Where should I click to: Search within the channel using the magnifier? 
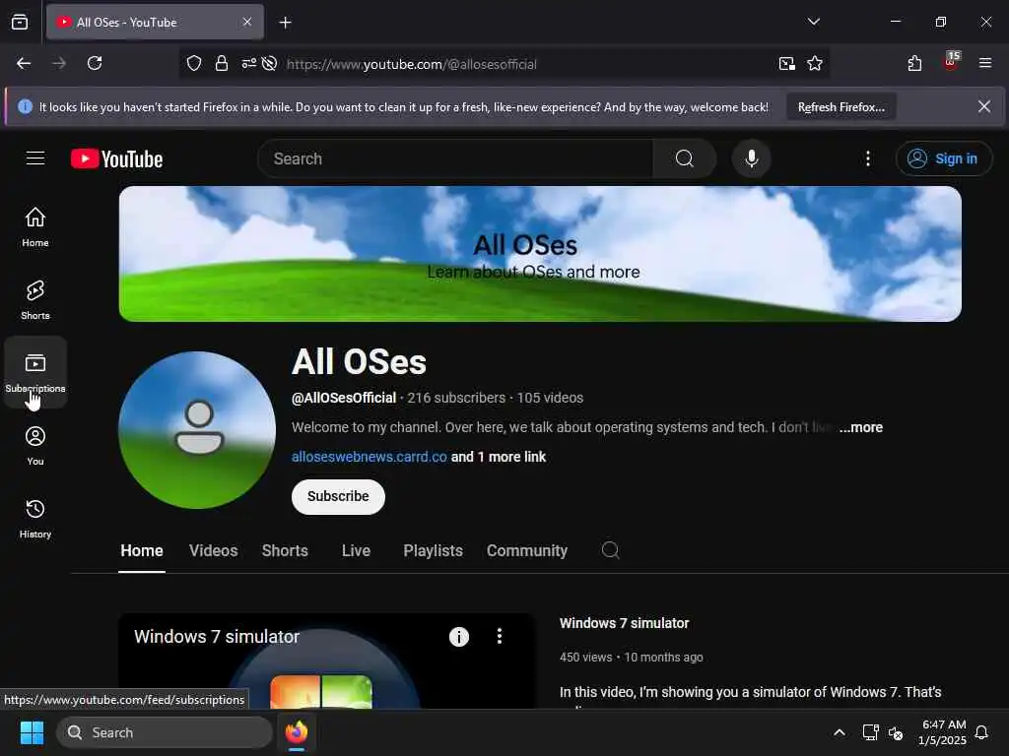(610, 550)
